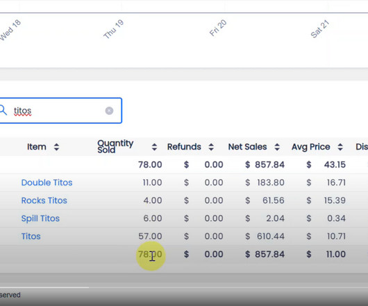This screenshot has height=306, width=368.
Task: Open the Double Titos item link
Action: pyautogui.click(x=47, y=183)
